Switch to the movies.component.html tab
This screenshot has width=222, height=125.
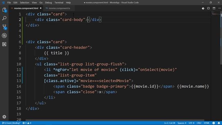pos(26,8)
